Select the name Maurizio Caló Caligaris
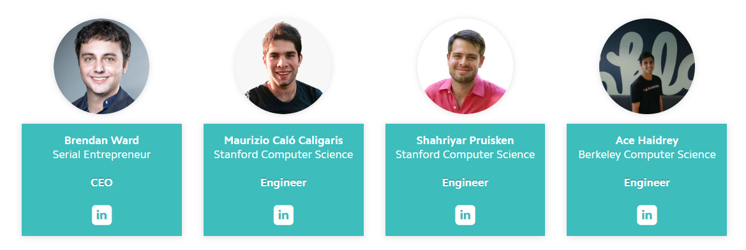This screenshot has width=746, height=250. pos(283,140)
